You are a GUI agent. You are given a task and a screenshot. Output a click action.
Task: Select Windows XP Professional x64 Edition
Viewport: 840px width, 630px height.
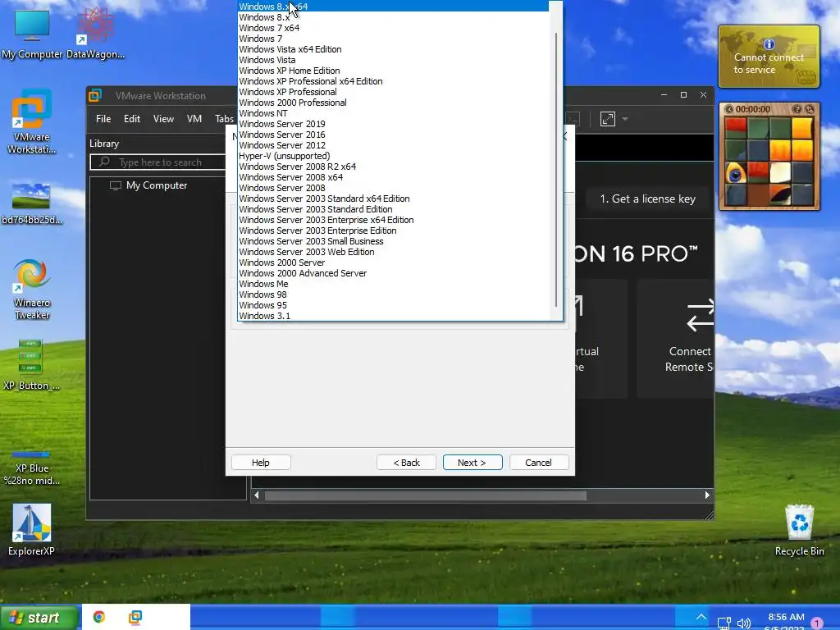(393, 81)
